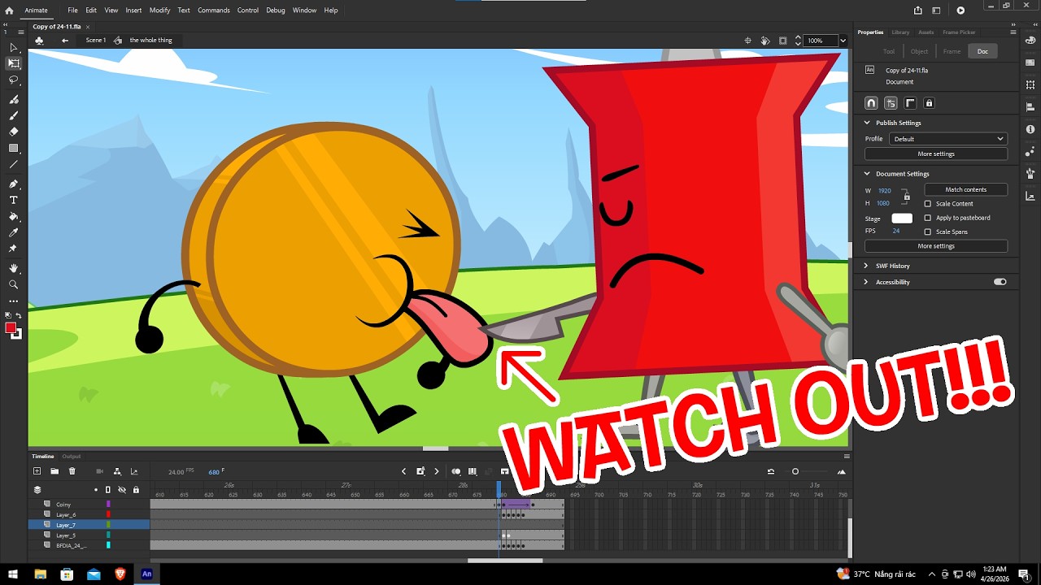
Task: Enable the Scale Content checkbox
Action: (x=928, y=204)
